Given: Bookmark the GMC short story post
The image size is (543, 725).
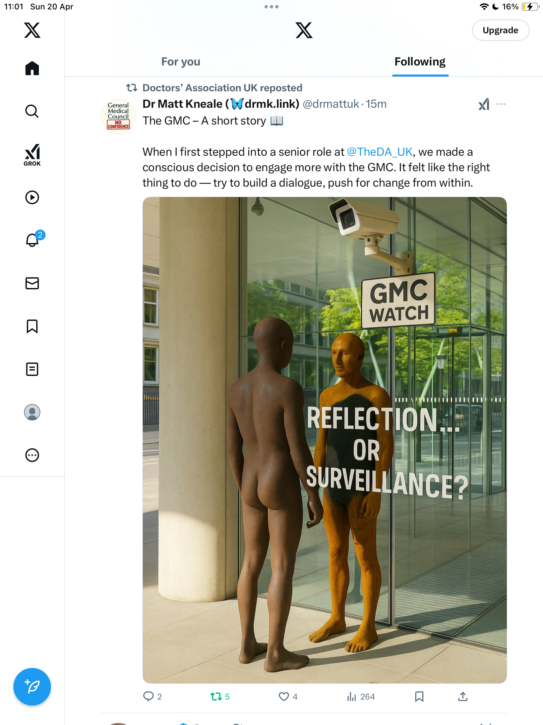Looking at the screenshot, I should pyautogui.click(x=419, y=697).
